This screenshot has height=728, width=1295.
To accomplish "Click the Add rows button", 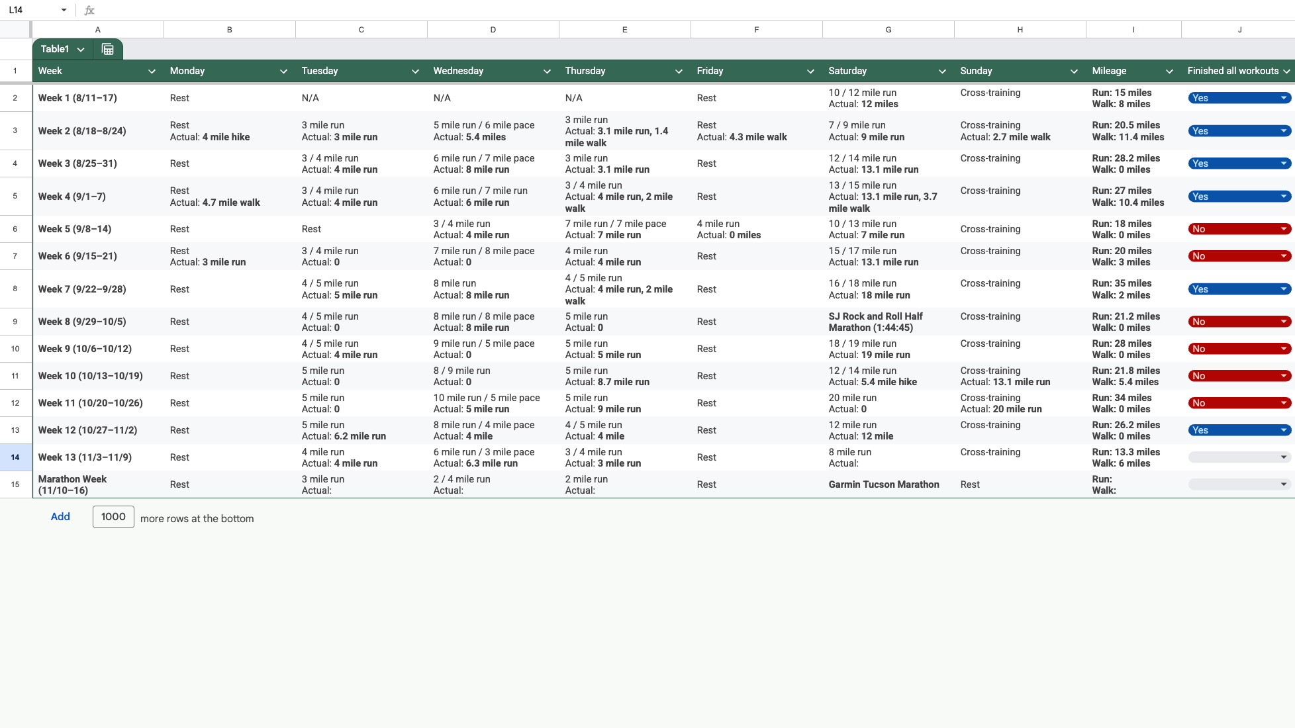I will [x=60, y=516].
